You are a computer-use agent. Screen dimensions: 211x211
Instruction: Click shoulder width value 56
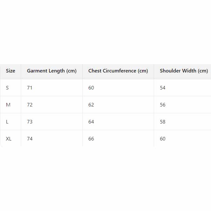(163, 105)
